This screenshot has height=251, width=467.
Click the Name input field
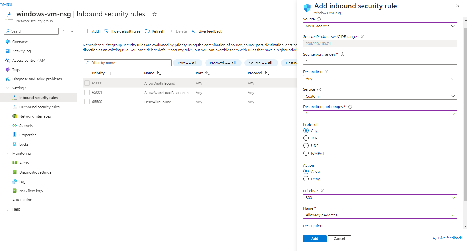pos(380,215)
